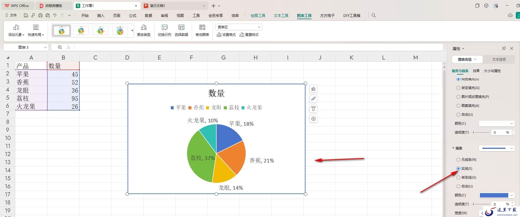This screenshot has width=520, height=217.
Task: Switch to the 大小与属性 panel tab
Action: click(492, 71)
